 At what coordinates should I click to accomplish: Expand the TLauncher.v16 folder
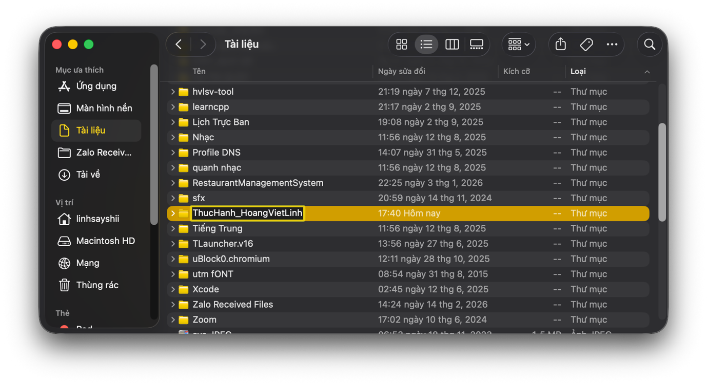click(x=173, y=244)
